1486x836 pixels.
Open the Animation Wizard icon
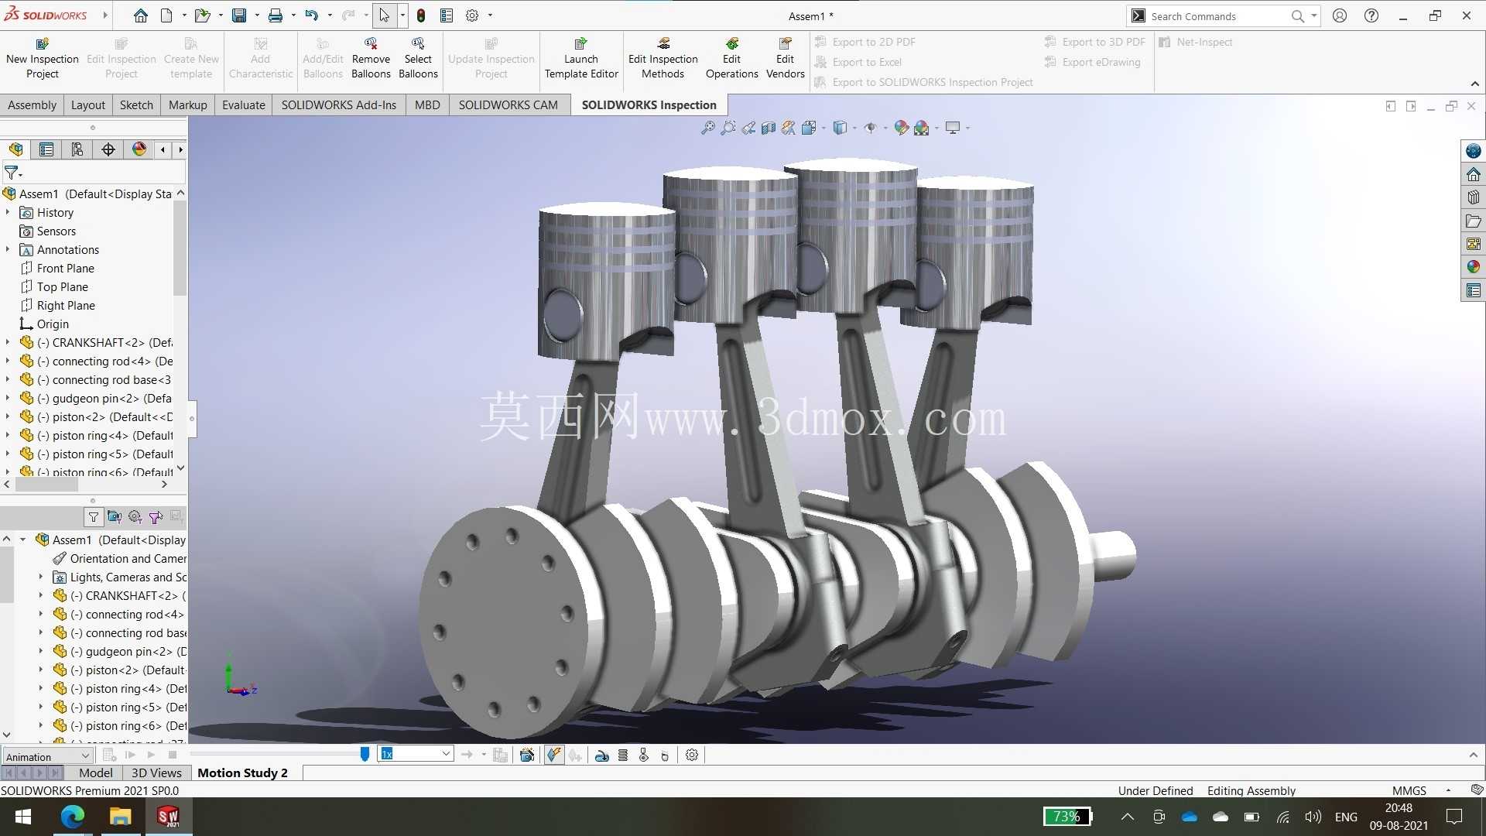pyautogui.click(x=527, y=755)
